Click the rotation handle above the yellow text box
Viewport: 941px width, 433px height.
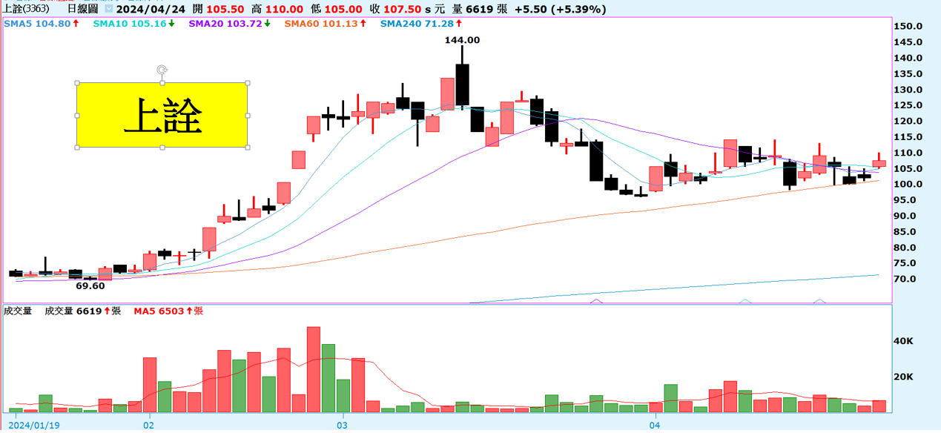(162, 70)
